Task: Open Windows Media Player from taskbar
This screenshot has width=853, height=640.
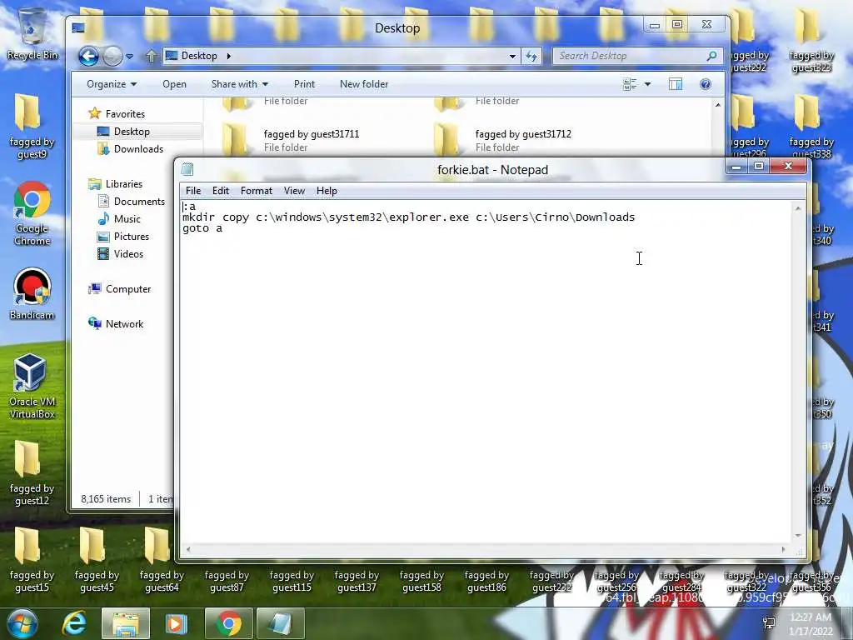Action: pyautogui.click(x=175, y=623)
